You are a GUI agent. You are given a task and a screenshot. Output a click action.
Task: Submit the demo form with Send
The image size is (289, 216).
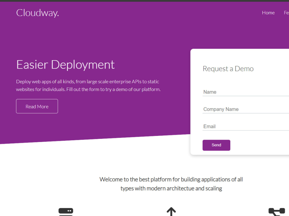point(216,145)
